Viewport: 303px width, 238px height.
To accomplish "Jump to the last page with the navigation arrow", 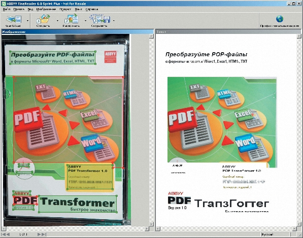I will click(44, 234).
